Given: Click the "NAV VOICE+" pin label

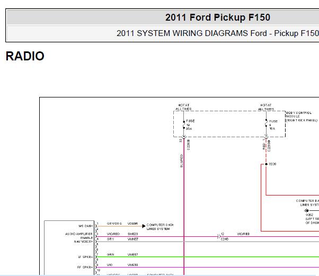Looking at the screenshot, I should [x=83, y=242].
